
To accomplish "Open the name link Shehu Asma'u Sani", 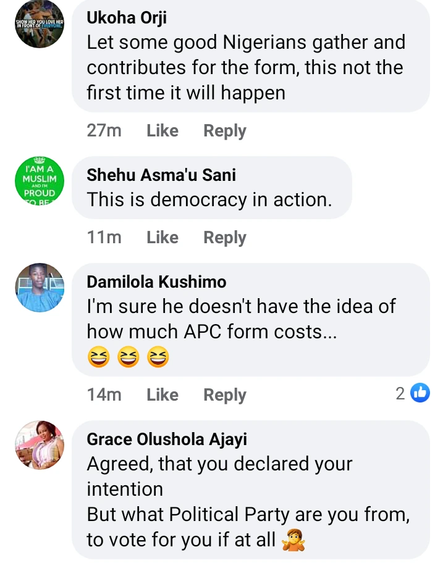I will point(161,175).
